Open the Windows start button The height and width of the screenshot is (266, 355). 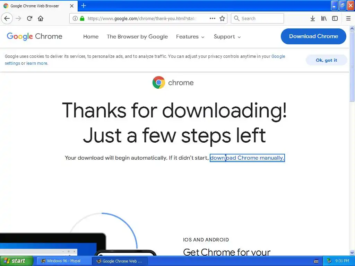pyautogui.click(x=16, y=261)
